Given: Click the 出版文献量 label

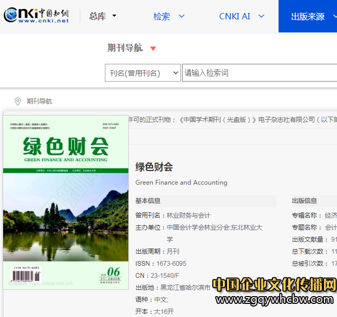Looking at the screenshot, I should [310, 240].
